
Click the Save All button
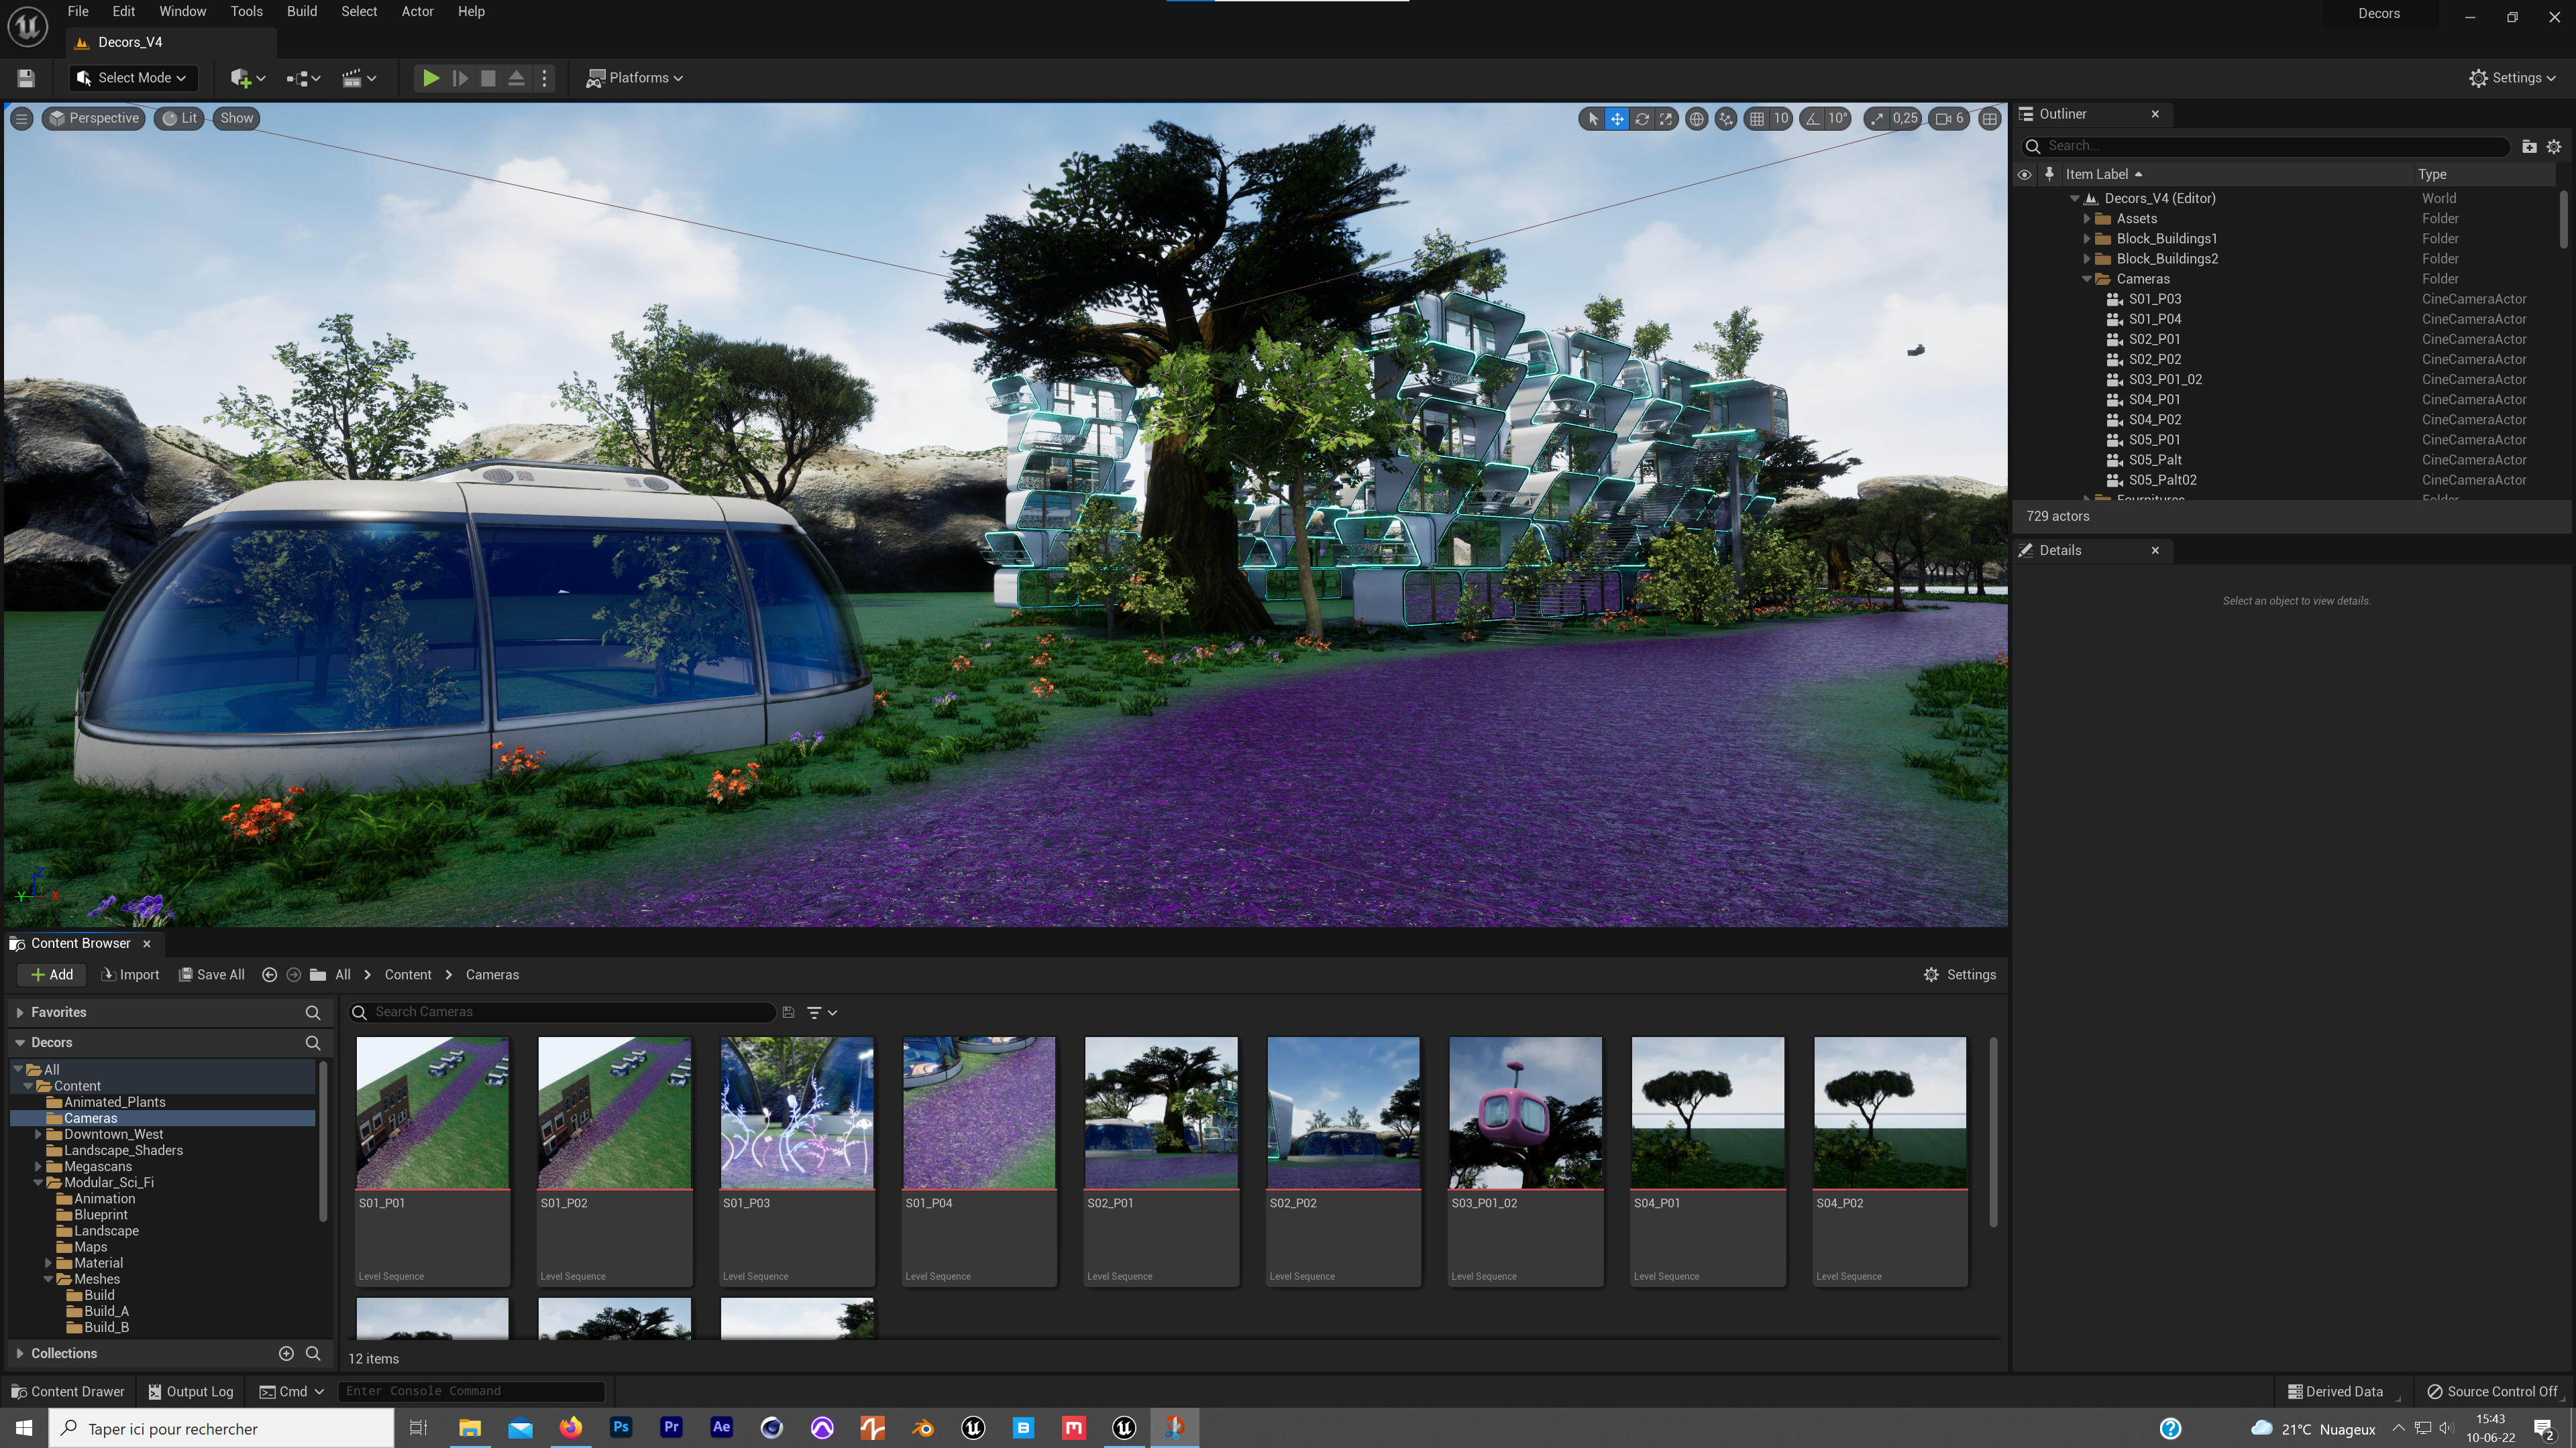pyautogui.click(x=211, y=974)
